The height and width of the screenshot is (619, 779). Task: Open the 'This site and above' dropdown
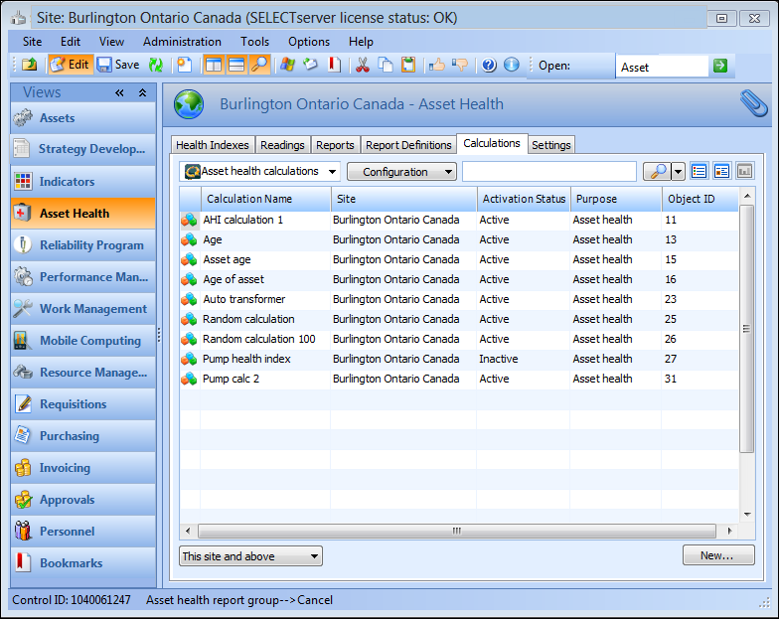tap(250, 556)
